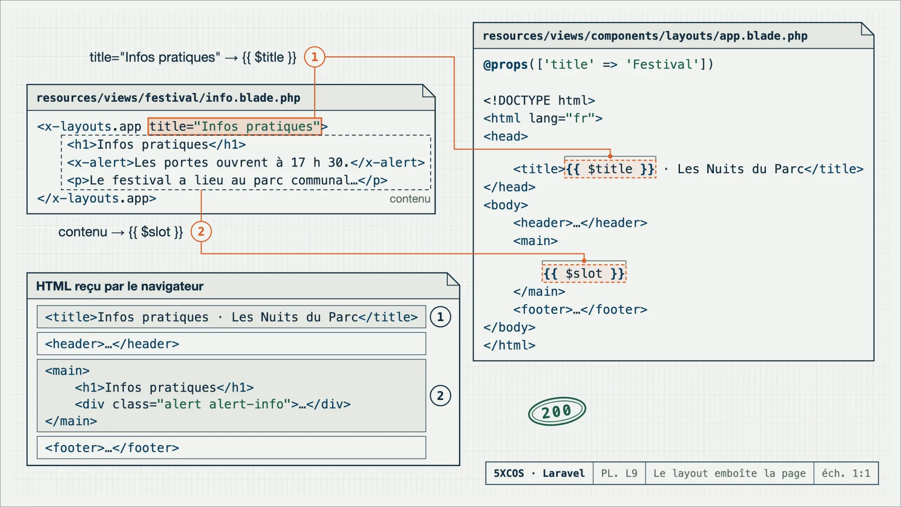Click the closing </head> tag

[509, 187]
